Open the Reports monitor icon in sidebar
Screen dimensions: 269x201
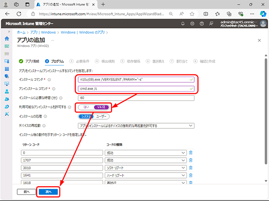point(7,84)
